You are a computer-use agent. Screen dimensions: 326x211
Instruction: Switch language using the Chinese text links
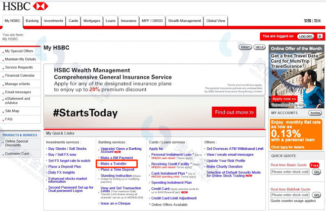coord(313,21)
